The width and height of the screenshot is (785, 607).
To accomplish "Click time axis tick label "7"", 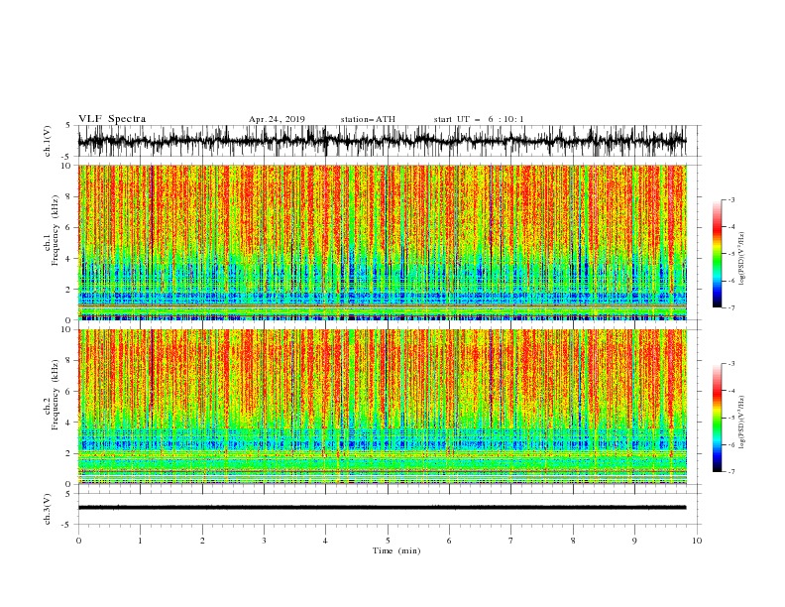I will pos(511,541).
